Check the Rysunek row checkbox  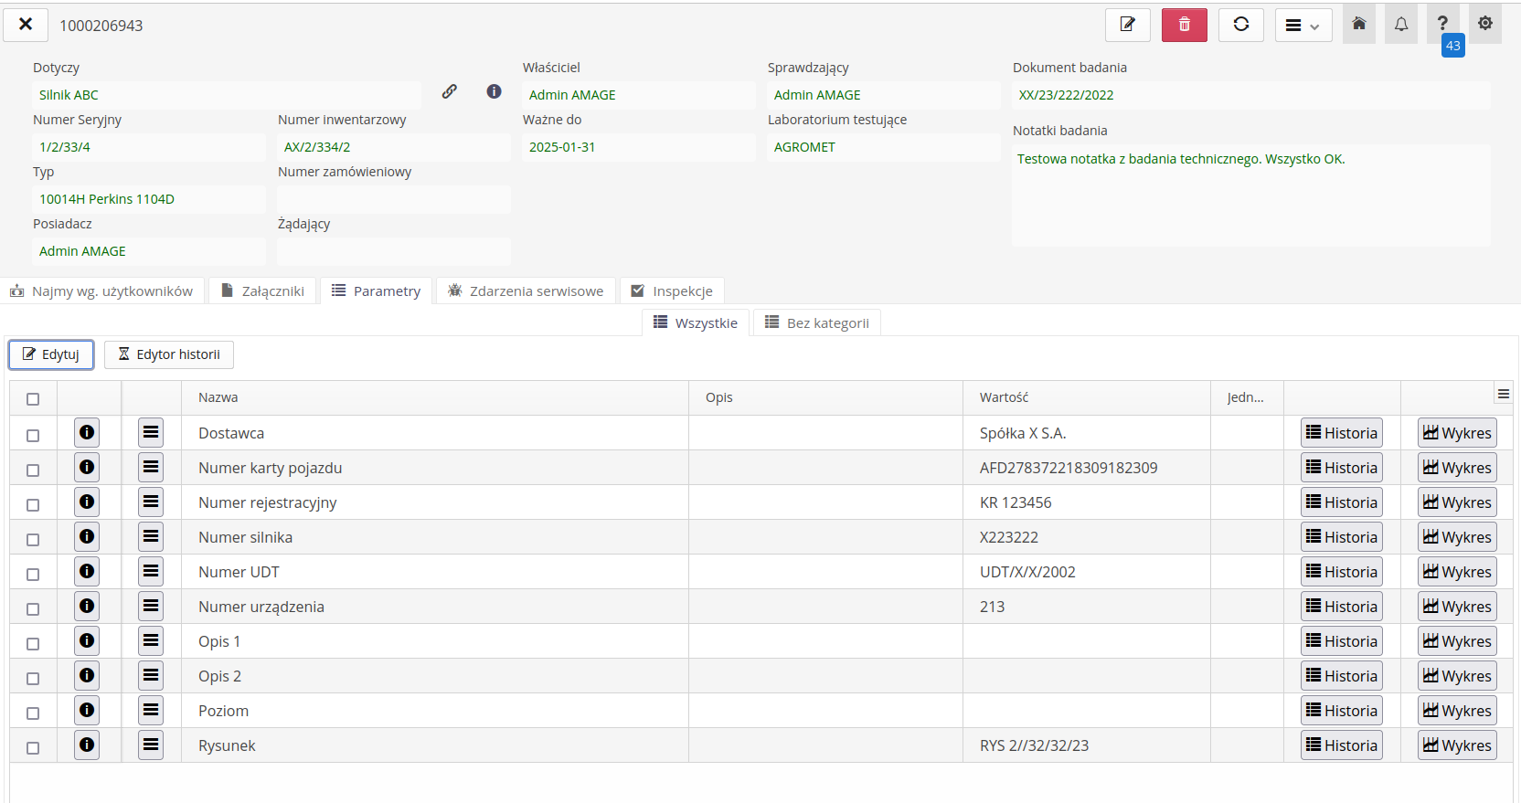point(33,747)
